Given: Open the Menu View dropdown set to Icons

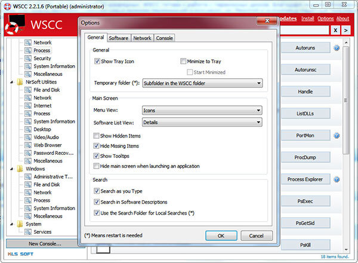Looking at the screenshot, I should click(202, 110).
